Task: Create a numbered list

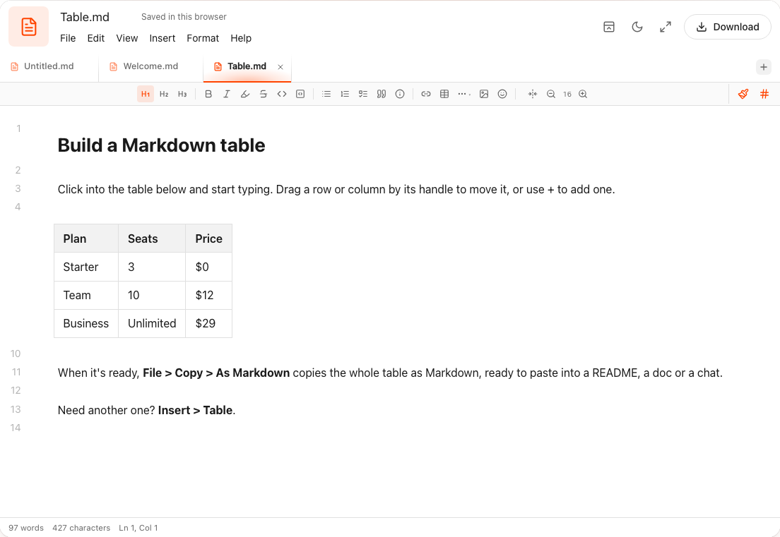Action: coord(345,94)
